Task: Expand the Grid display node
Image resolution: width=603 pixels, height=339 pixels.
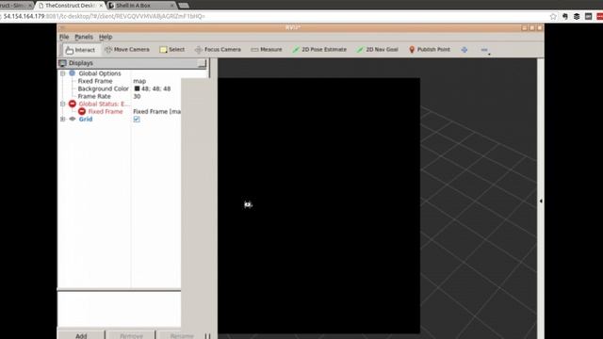Action: coord(63,120)
